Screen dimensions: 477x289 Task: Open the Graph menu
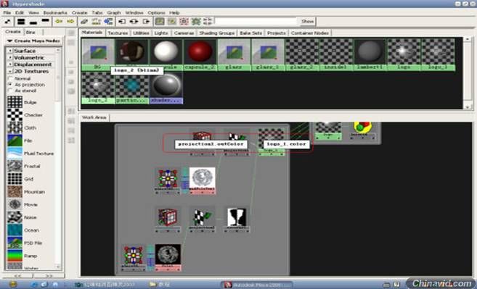pos(114,13)
